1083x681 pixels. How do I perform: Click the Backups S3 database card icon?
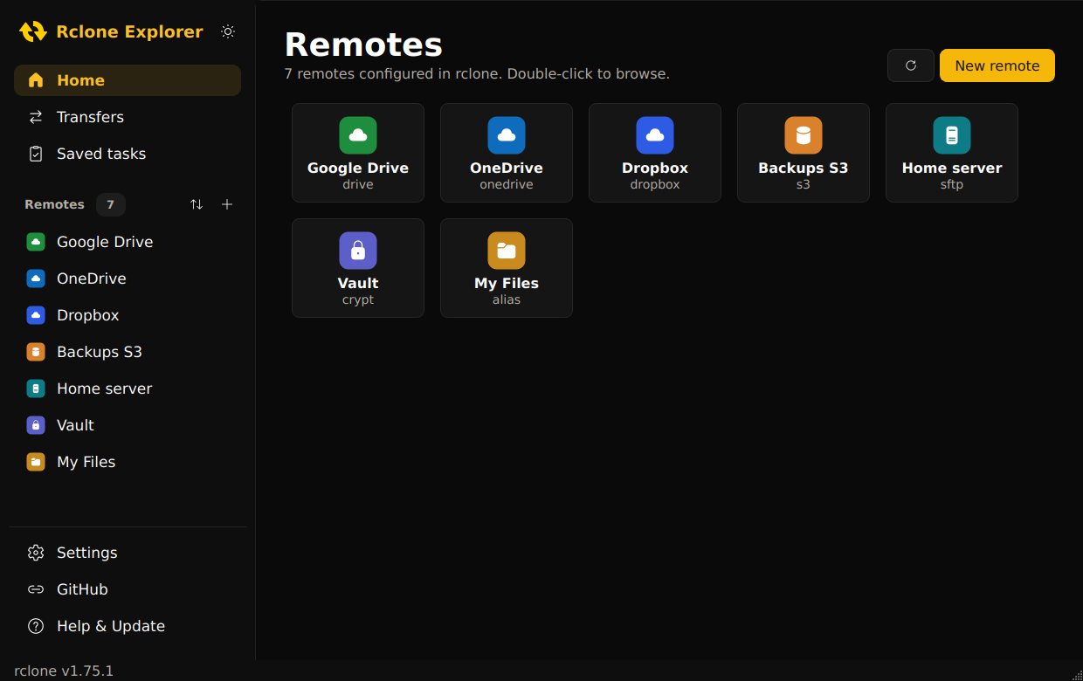804,135
